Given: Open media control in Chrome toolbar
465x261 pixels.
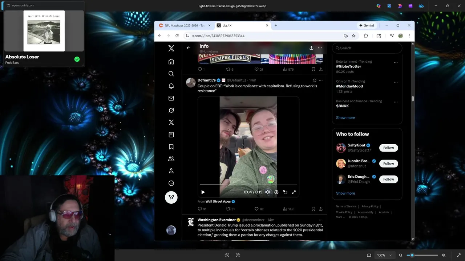Looking at the screenshot, I should click(392, 36).
